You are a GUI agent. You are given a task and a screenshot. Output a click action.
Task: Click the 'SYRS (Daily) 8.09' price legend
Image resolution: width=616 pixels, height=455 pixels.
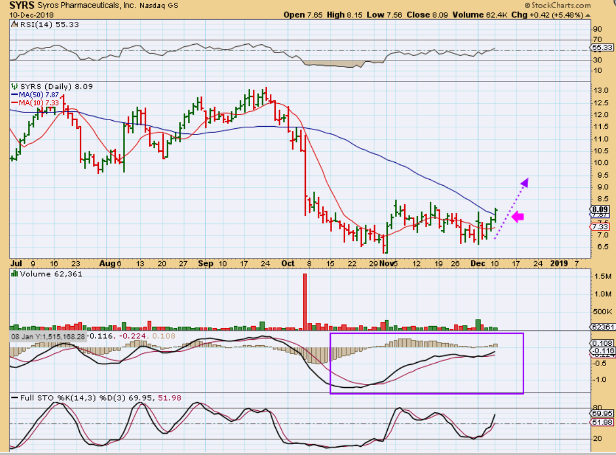point(56,86)
